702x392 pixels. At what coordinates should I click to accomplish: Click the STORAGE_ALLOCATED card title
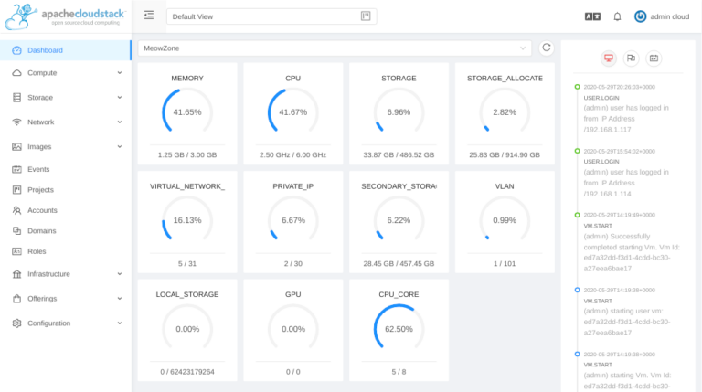(505, 79)
